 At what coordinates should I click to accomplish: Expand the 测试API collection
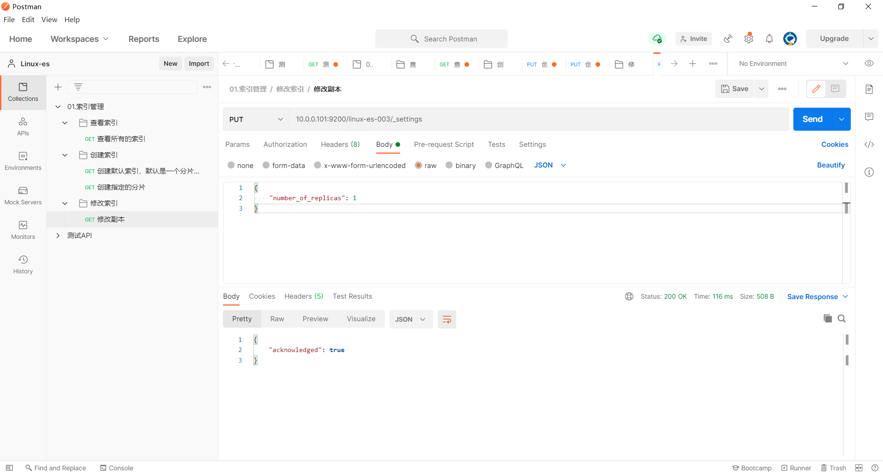[58, 236]
